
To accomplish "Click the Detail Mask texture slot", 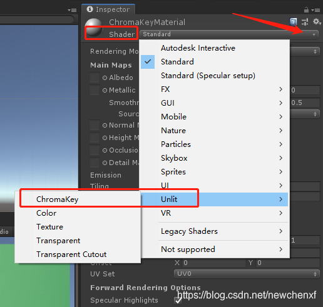I will click(95, 163).
